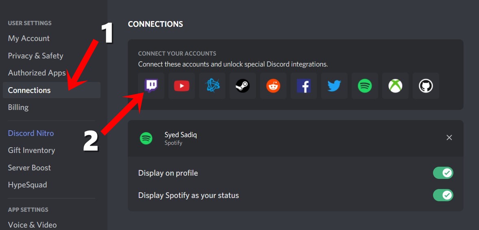This screenshot has width=479, height=230.
Task: Click the Spotify logo beside Syed Sadiq
Action: pos(146,138)
